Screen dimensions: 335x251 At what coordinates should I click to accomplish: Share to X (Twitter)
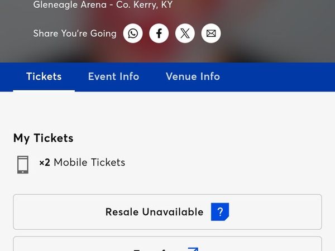tap(185, 33)
